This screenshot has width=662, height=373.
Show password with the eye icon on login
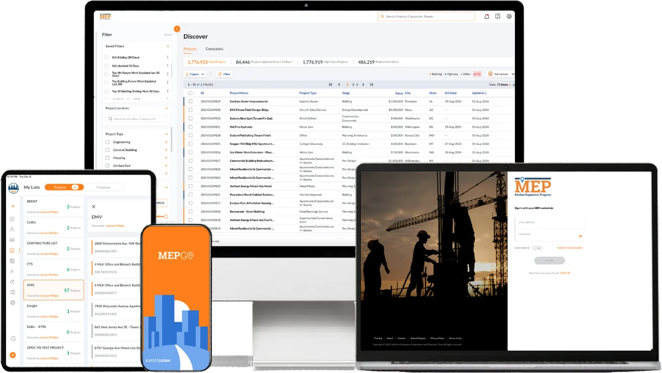[x=581, y=236]
